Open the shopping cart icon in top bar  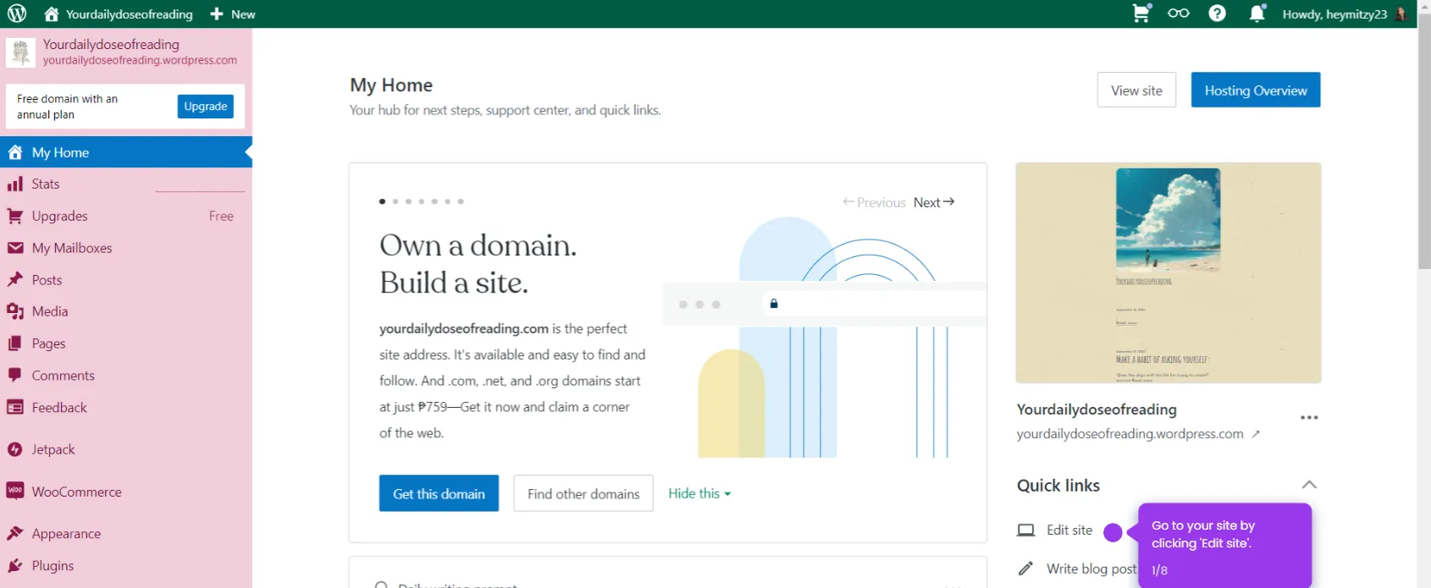[x=1141, y=13]
